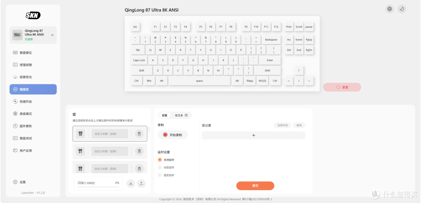Select the PgUp key
The image size is (421, 203).
(309, 39)
